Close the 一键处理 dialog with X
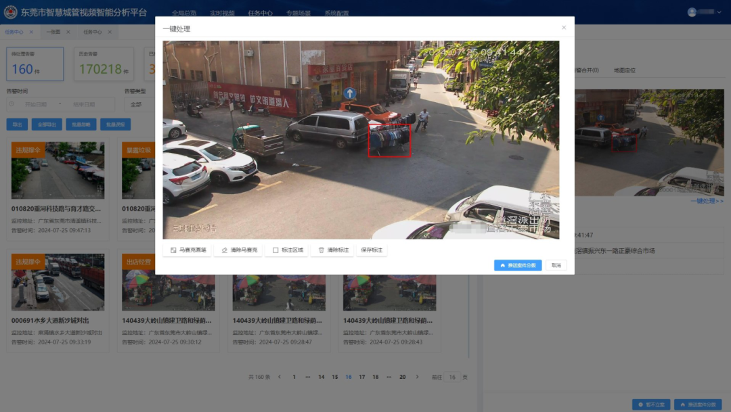The width and height of the screenshot is (731, 412). (564, 28)
